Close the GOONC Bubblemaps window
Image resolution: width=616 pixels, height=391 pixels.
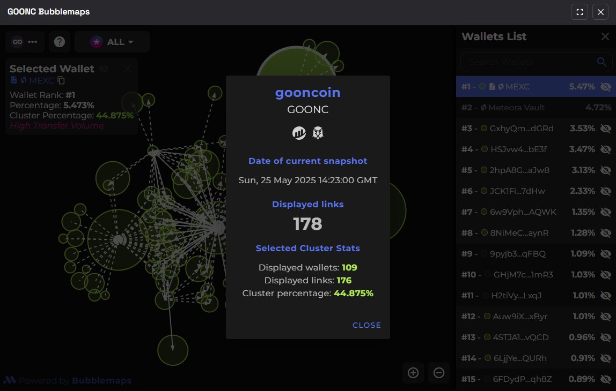click(600, 12)
